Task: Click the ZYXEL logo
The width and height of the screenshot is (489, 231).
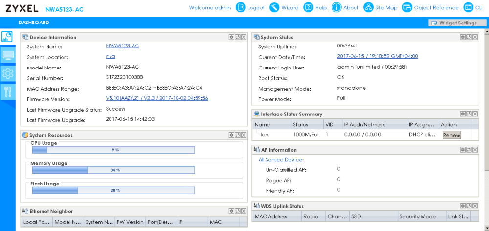Action: pyautogui.click(x=22, y=8)
